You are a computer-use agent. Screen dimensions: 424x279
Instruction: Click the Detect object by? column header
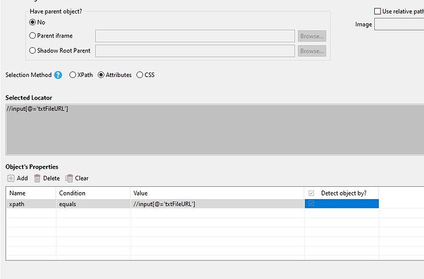click(x=342, y=193)
